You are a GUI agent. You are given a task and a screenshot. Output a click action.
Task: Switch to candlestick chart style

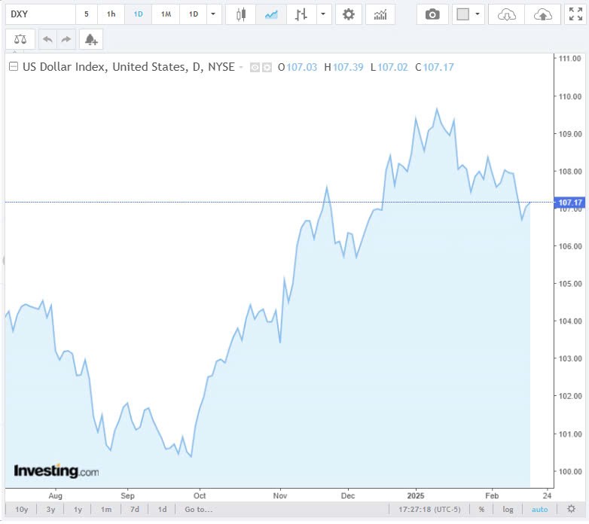pos(241,14)
